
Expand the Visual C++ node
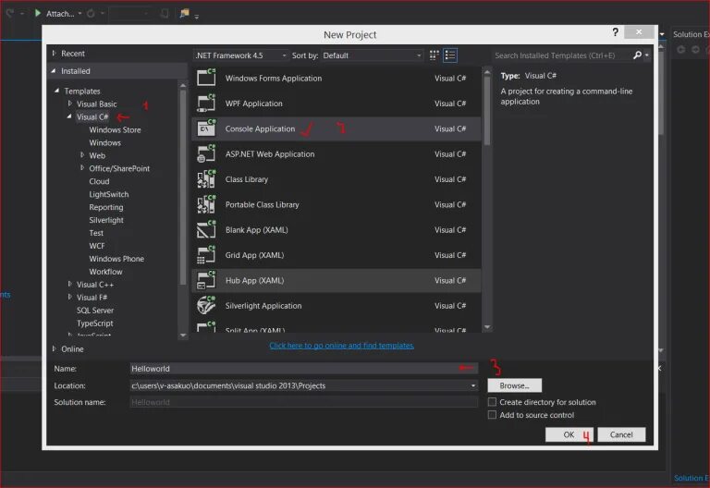69,284
